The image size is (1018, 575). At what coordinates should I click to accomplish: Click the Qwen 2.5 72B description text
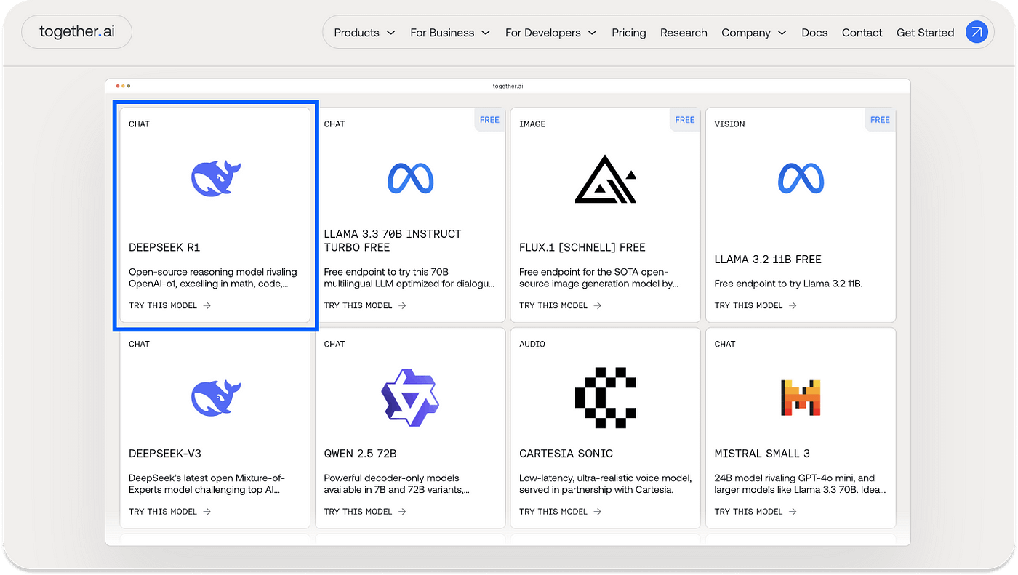coord(398,484)
